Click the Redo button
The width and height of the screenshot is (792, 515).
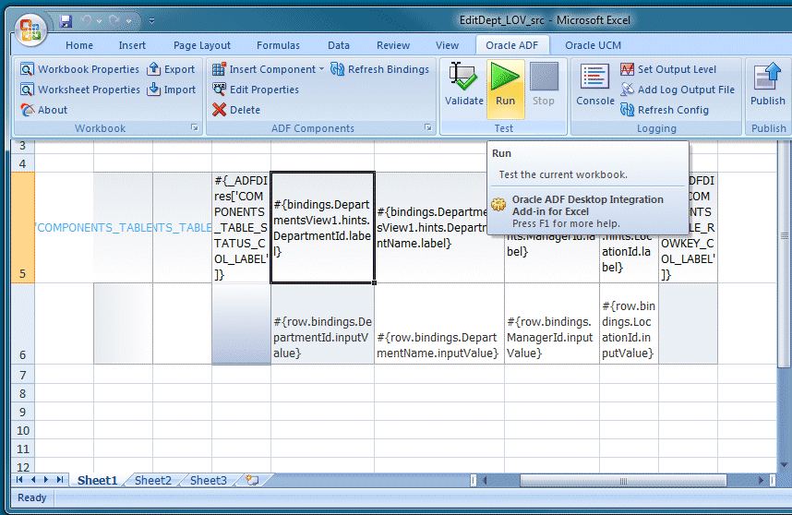pyautogui.click(x=114, y=21)
